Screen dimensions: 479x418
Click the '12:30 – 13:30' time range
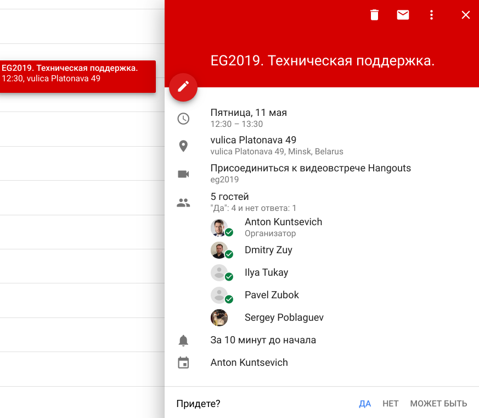click(x=236, y=124)
